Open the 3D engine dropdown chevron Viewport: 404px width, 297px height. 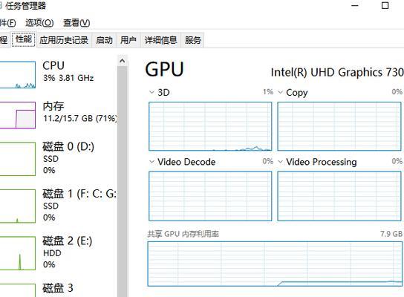point(151,92)
